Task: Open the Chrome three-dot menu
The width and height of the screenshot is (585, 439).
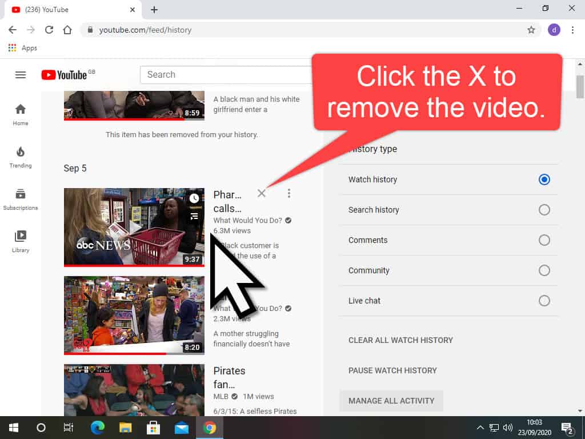Action: (x=572, y=30)
